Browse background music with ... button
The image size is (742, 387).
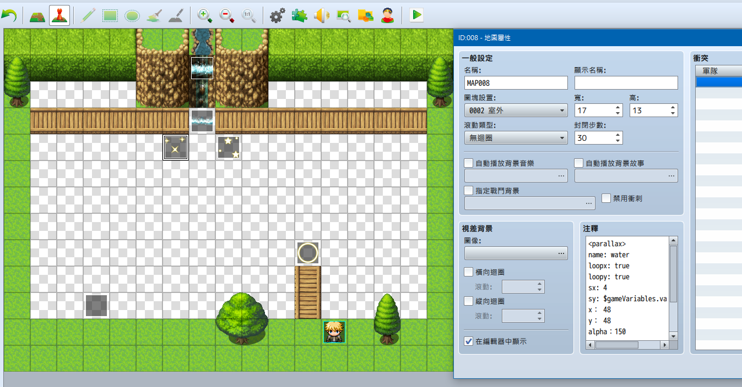pyautogui.click(x=561, y=176)
